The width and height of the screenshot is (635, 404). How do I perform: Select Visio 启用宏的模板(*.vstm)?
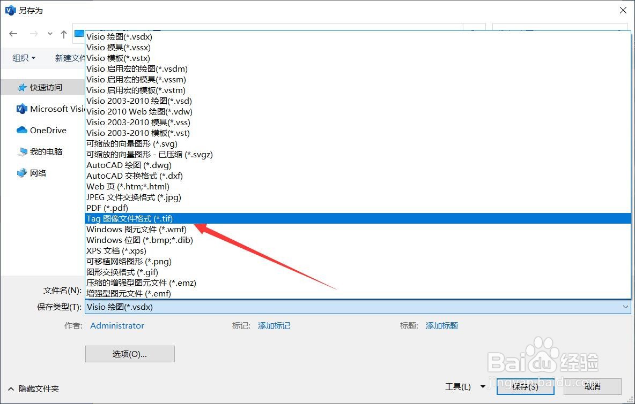358,90
